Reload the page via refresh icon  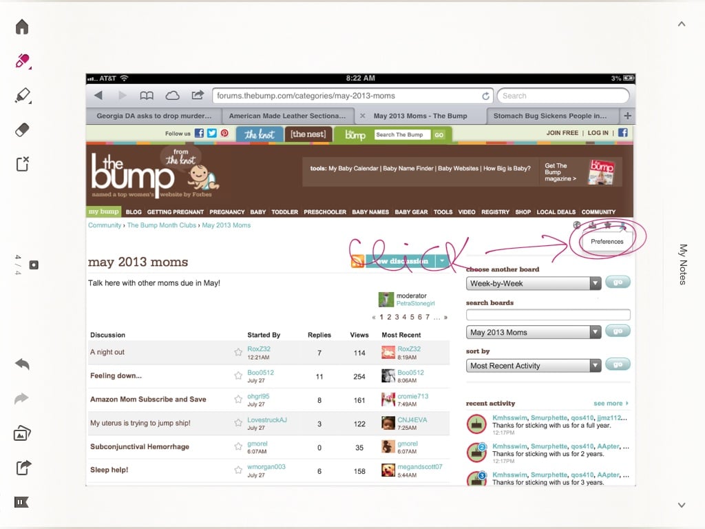(485, 96)
